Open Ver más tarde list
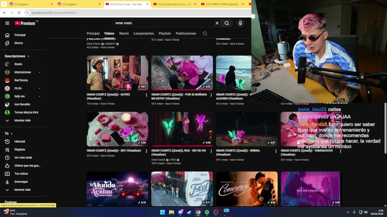The width and height of the screenshot is (387, 217). (x=23, y=158)
